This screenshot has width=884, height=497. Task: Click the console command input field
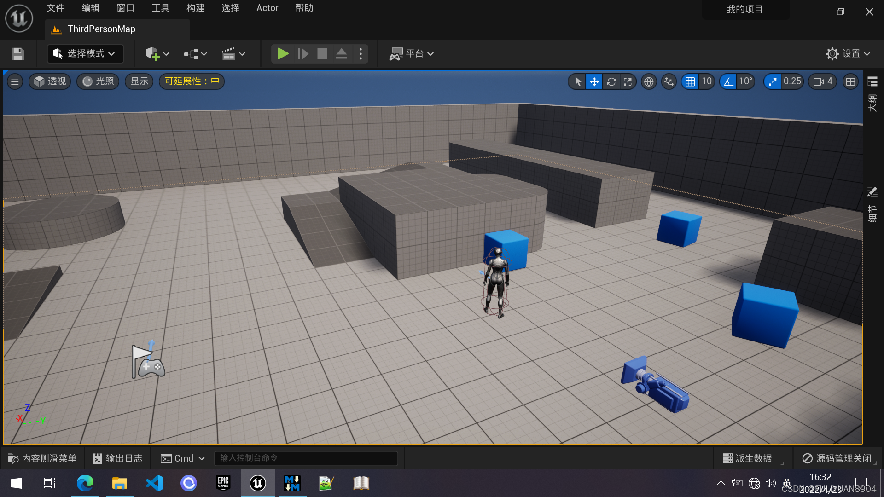click(306, 458)
